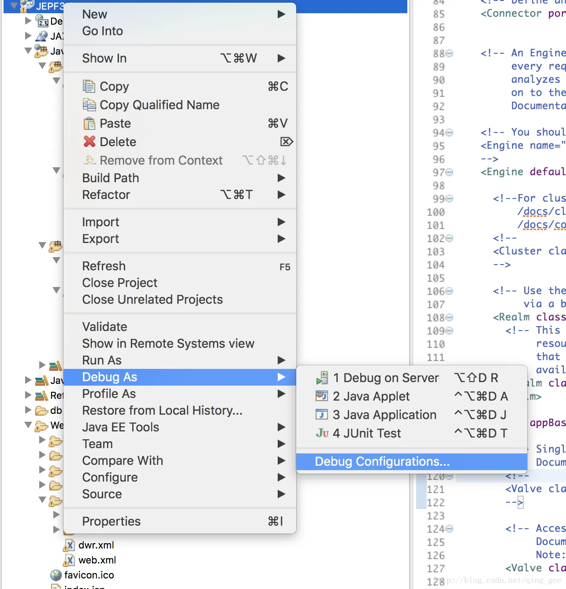Click the delete-key shortcut icon beside Delete
This screenshot has width=566, height=589.
point(287,142)
